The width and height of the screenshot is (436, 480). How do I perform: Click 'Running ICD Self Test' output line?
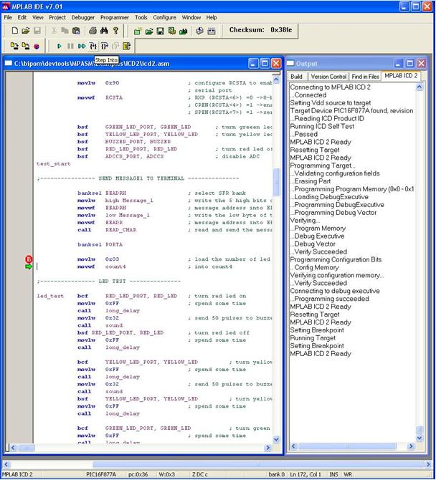[322, 126]
